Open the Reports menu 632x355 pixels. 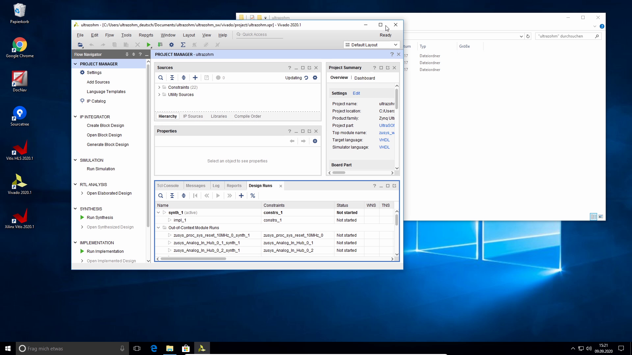[x=146, y=35]
